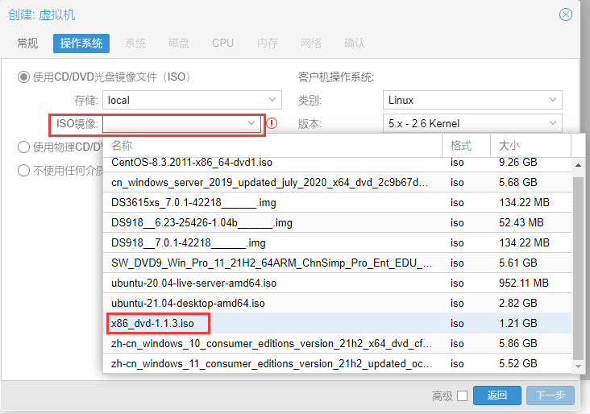Click into the ISO镜像 input field

pos(173,123)
